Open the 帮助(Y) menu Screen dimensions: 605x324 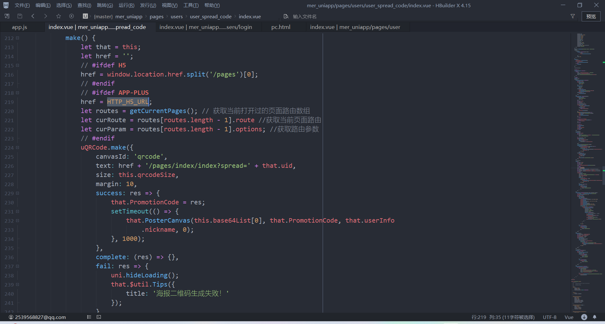212,5
